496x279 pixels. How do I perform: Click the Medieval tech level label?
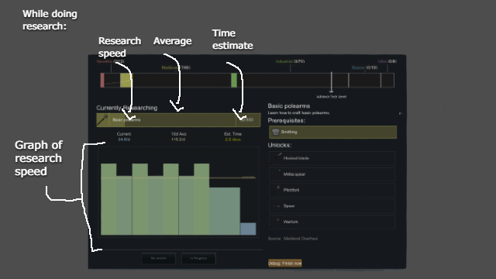click(176, 67)
